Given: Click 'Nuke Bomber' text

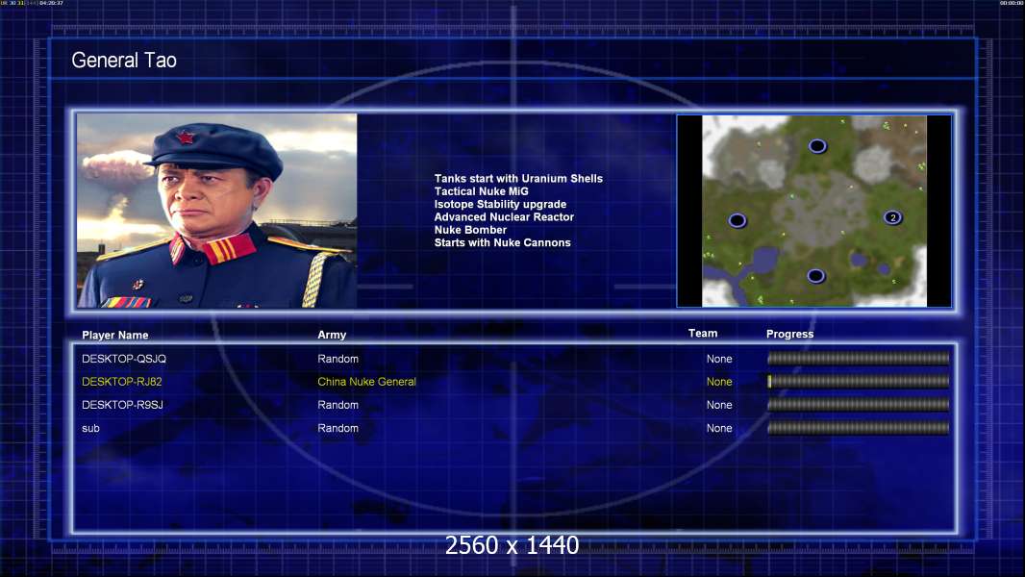Looking at the screenshot, I should 470,230.
